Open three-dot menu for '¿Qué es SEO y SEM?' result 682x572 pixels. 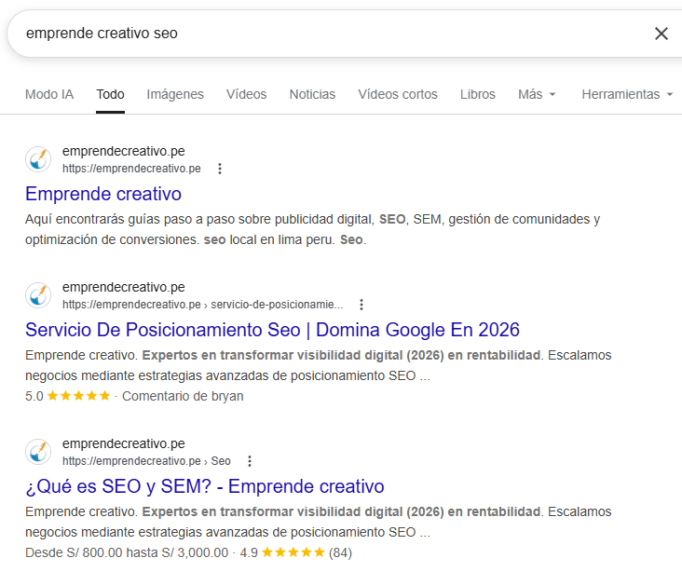[x=249, y=461]
